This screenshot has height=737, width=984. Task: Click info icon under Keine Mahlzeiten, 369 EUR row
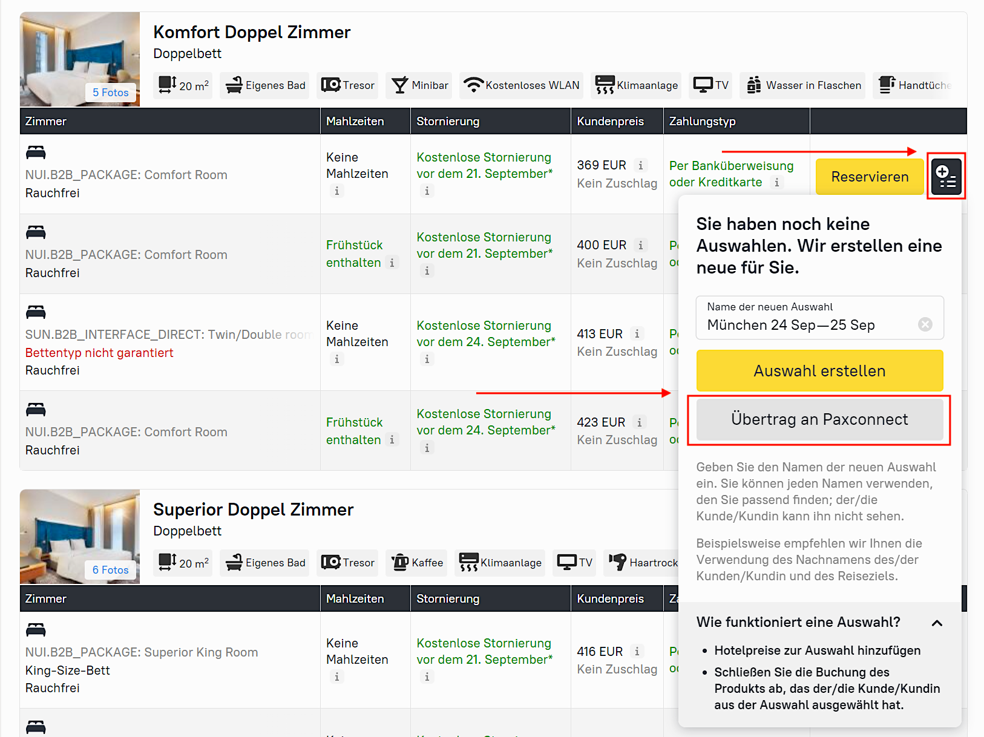337,191
